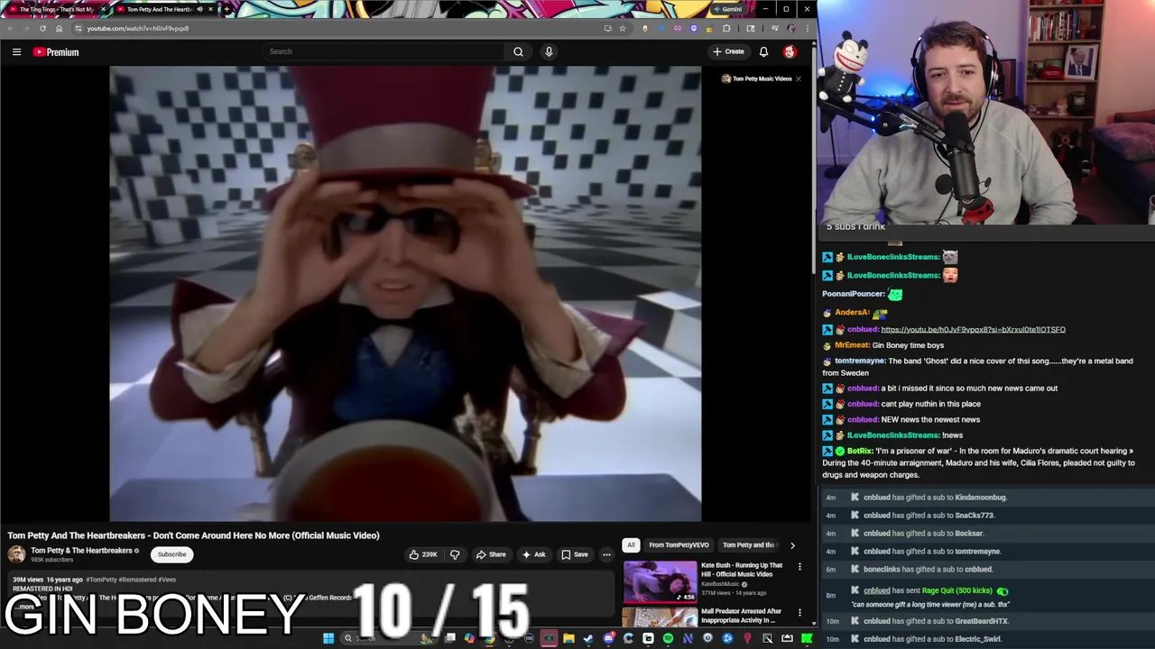Open the Windows Start button
The width and height of the screenshot is (1155, 649).
[x=328, y=638]
